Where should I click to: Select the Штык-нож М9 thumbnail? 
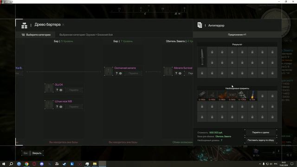click(x=49, y=104)
